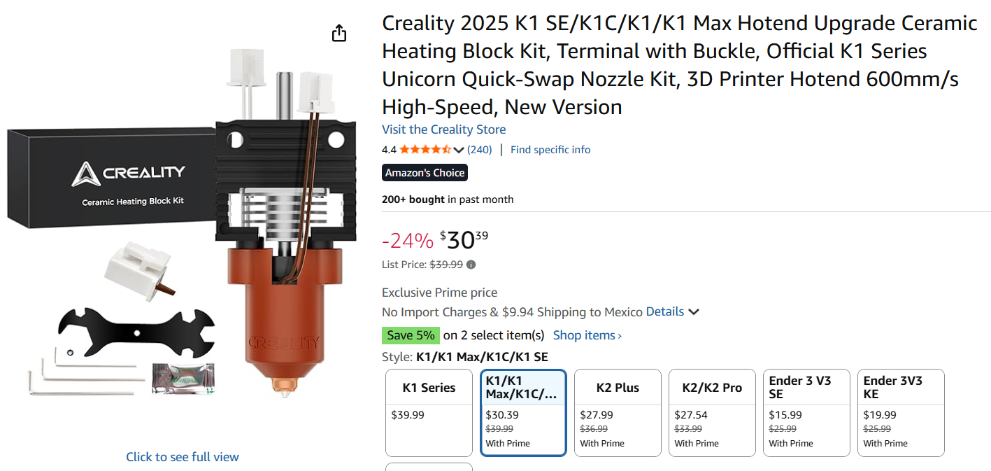Select the K2 Plus style option

pyautogui.click(x=618, y=413)
